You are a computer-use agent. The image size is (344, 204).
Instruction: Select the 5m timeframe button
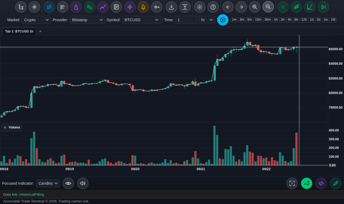pyautogui.click(x=249, y=20)
